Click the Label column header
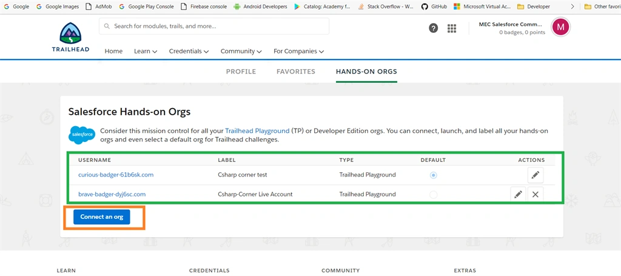Screen dimensions: 621x276 227,160
